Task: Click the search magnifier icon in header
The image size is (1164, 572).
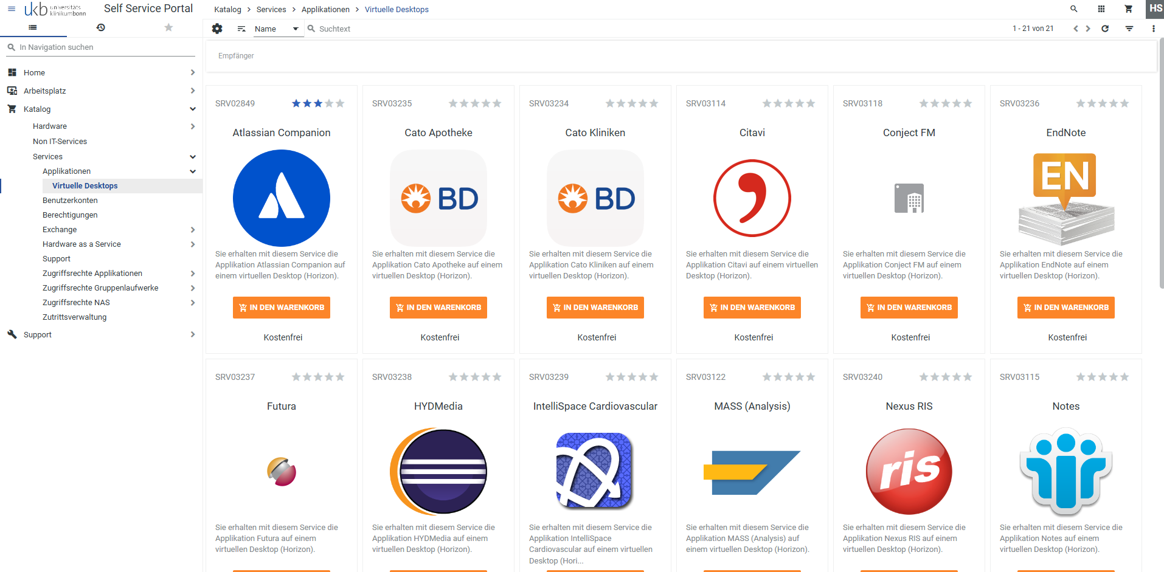Action: tap(1074, 9)
